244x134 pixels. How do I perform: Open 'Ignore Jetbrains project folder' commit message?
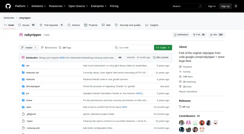(x=99, y=114)
